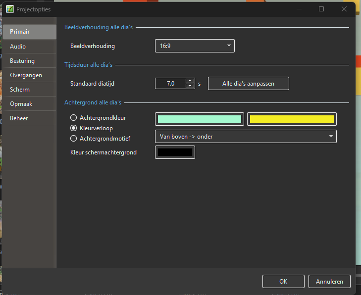This screenshot has height=295, width=361.
Task: Decrease Standaard diatijd with down arrow
Action: click(190, 86)
